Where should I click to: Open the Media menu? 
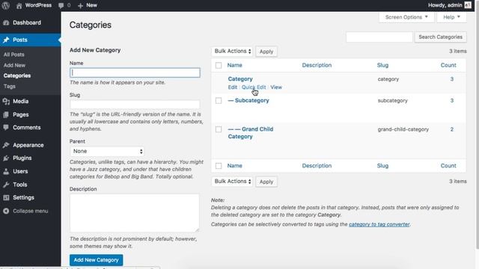pyautogui.click(x=21, y=102)
